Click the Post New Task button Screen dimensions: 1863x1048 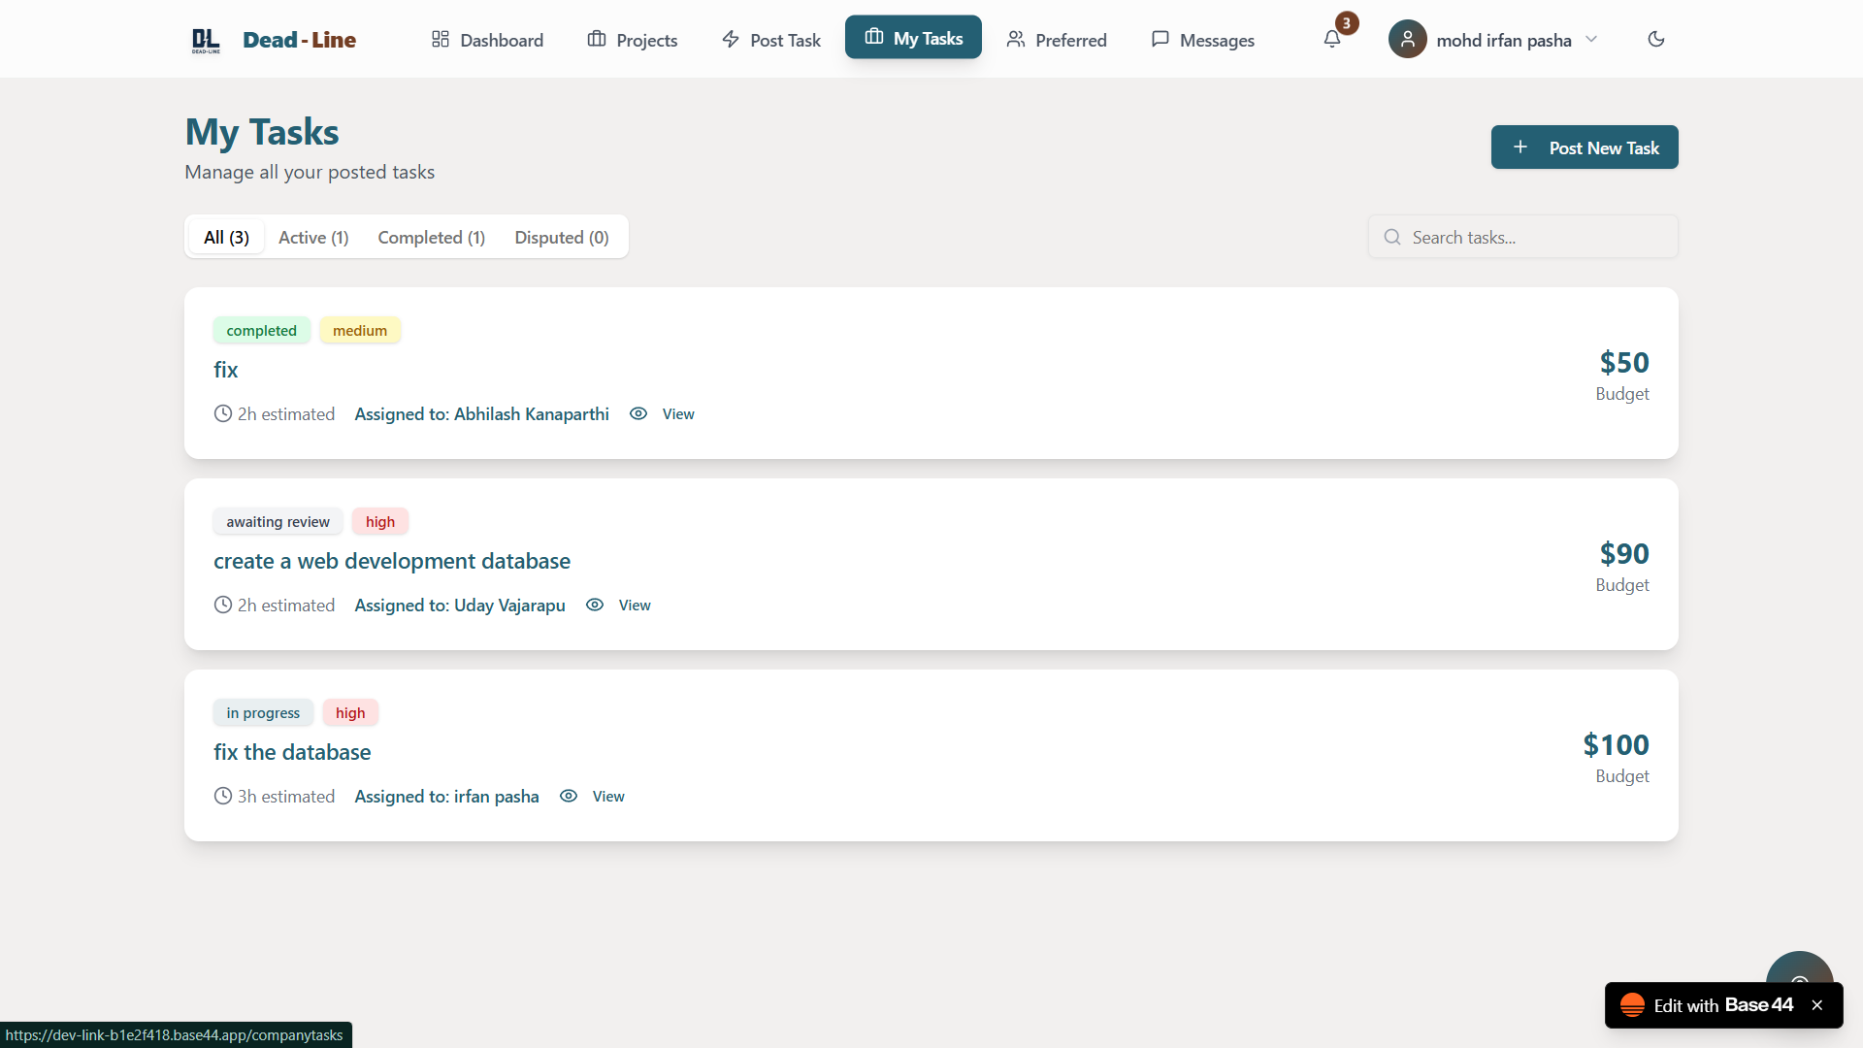(1584, 147)
